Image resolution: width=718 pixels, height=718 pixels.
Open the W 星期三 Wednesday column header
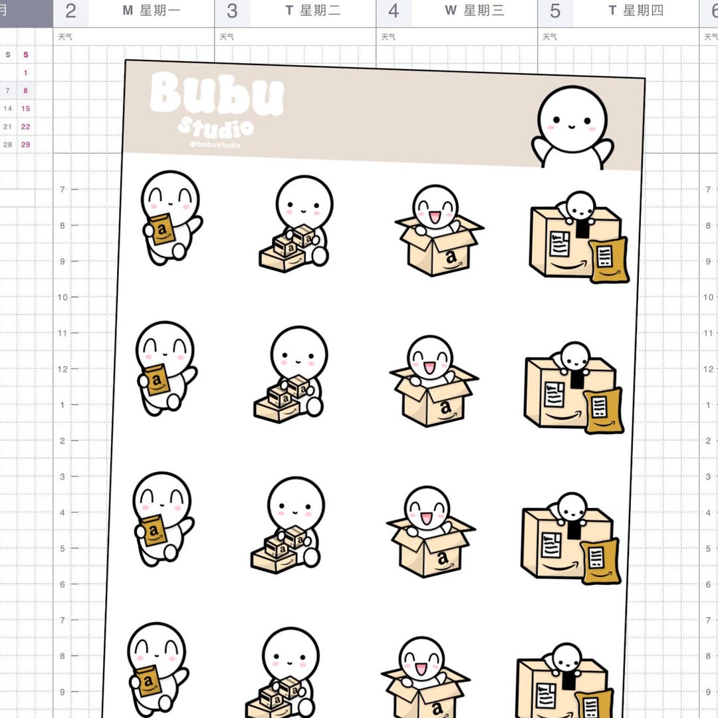point(475,11)
